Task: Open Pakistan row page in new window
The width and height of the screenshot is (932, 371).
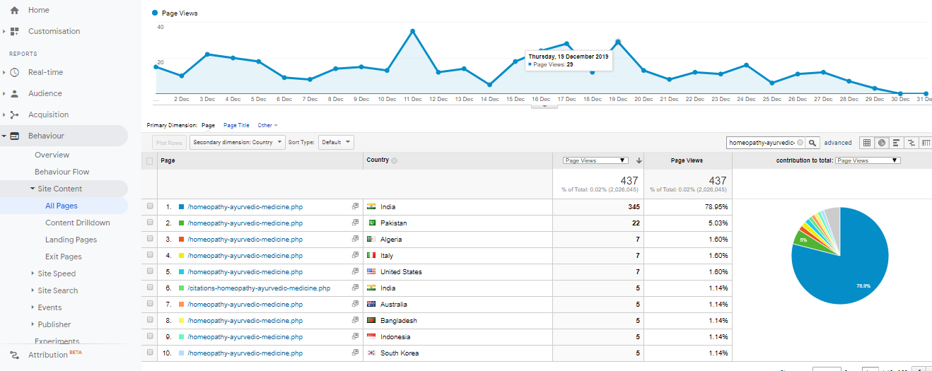Action: tap(355, 223)
